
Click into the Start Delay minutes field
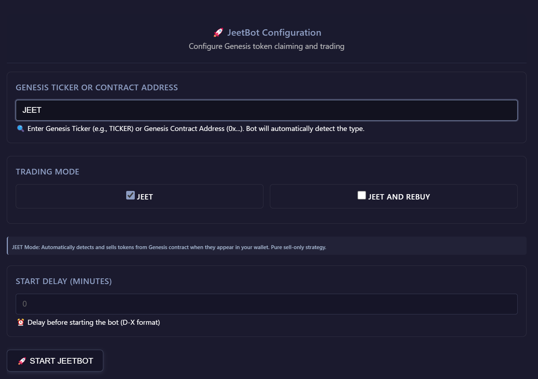coord(266,304)
